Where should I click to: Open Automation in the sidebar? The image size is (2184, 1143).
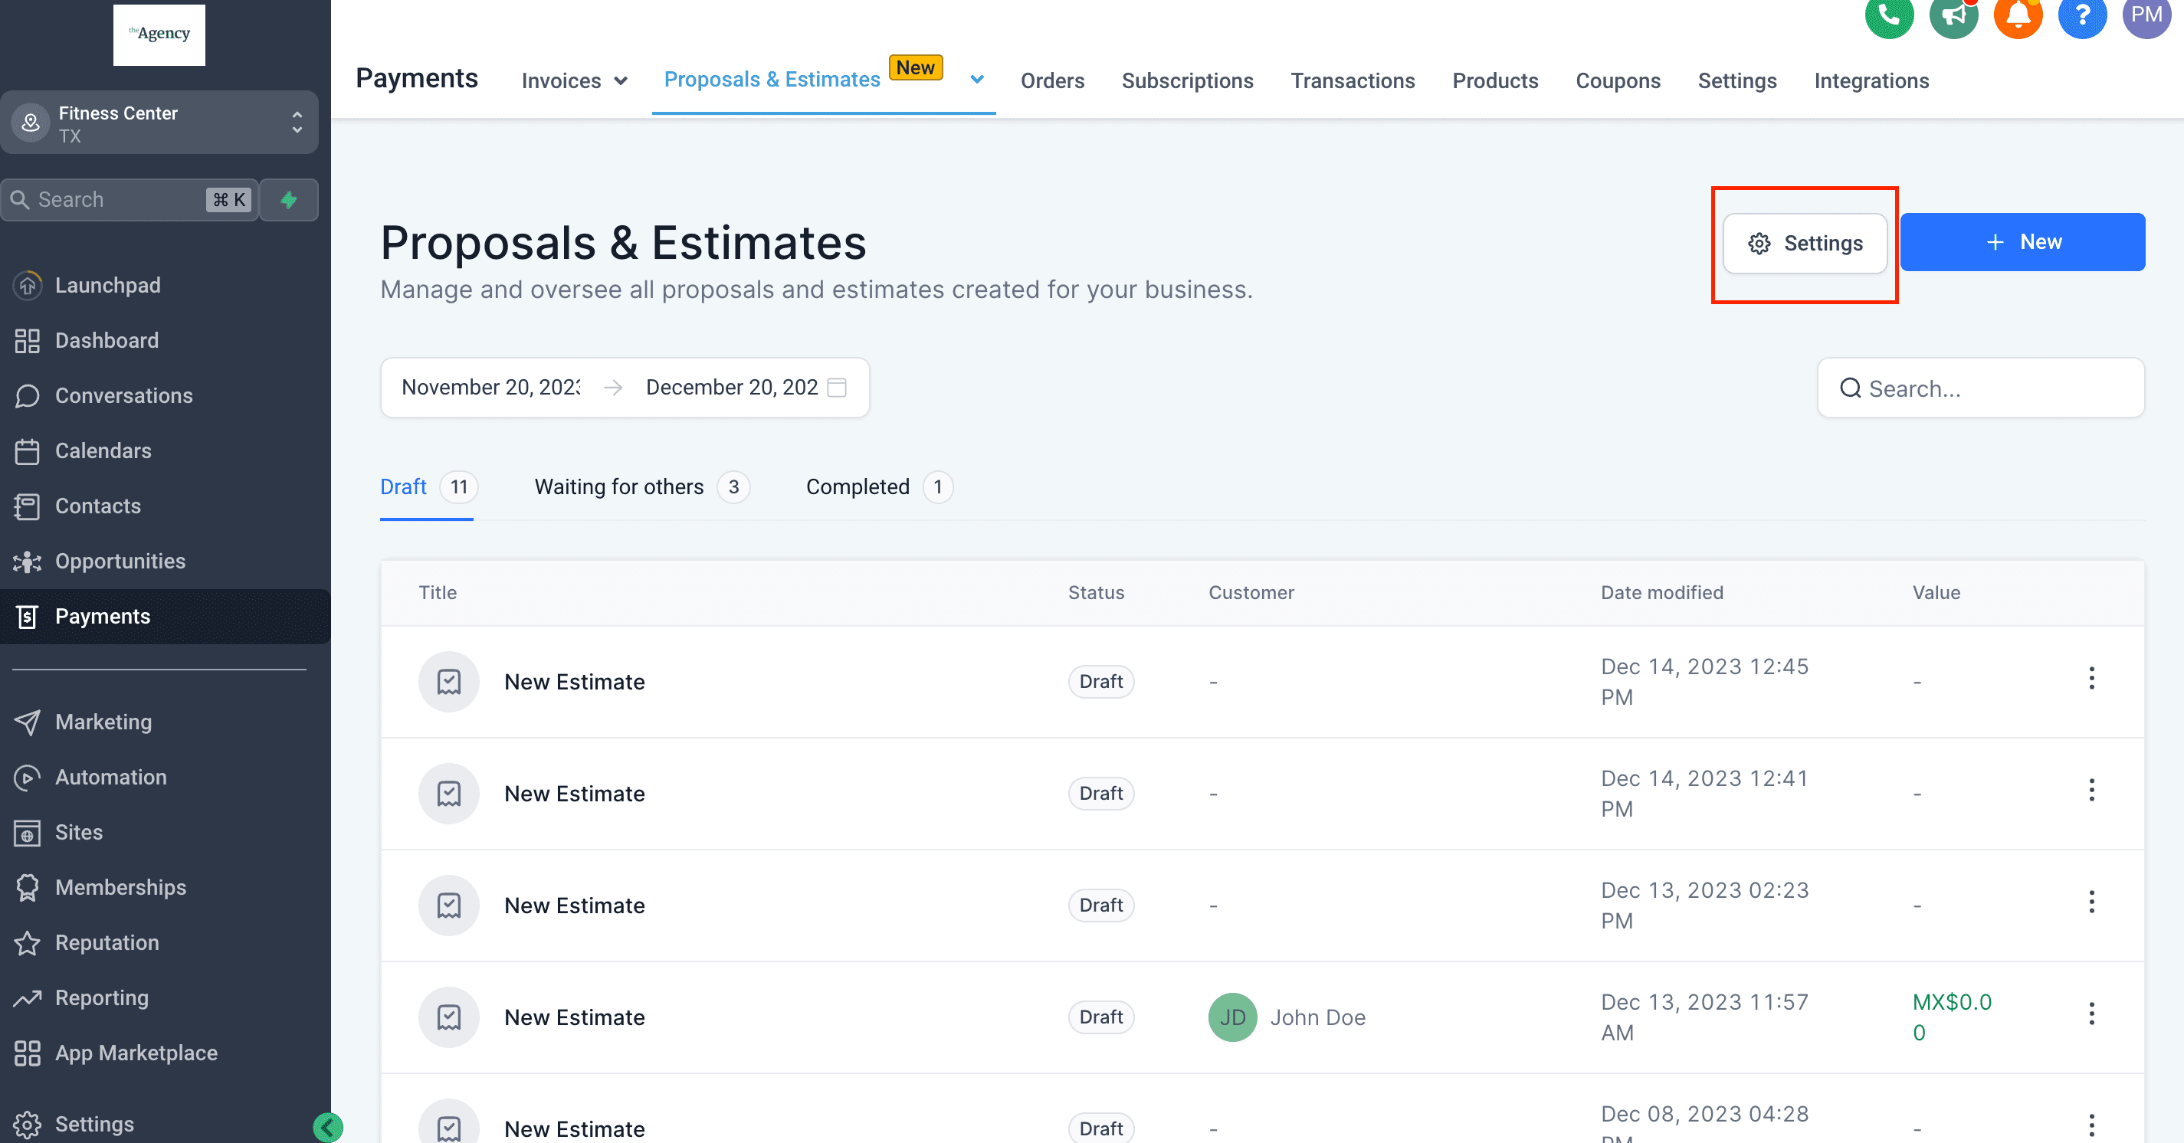pos(111,777)
